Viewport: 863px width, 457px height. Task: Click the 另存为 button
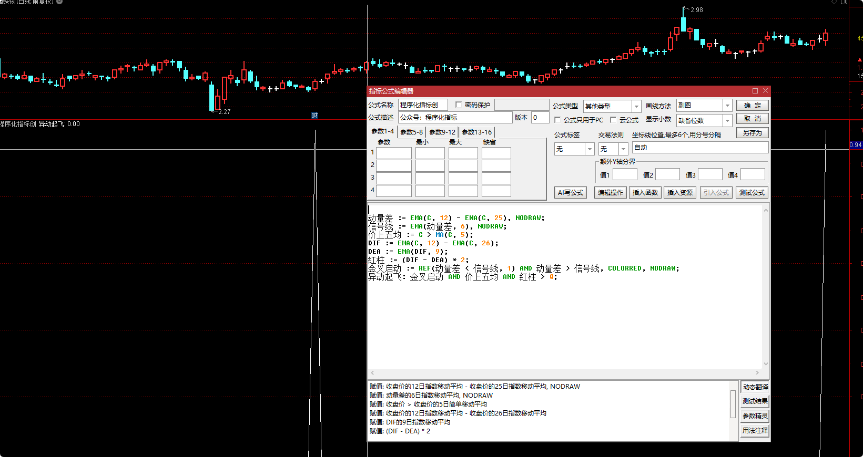click(x=752, y=133)
